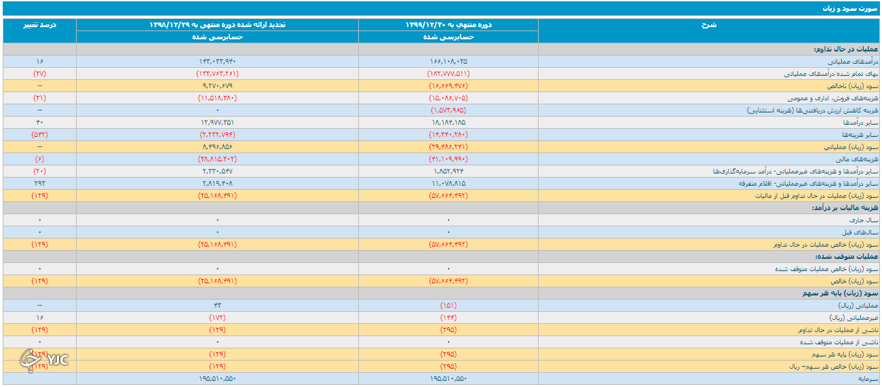882x387 pixels.
Task: Click the سرمایه row label at bottom
Action: (868, 379)
